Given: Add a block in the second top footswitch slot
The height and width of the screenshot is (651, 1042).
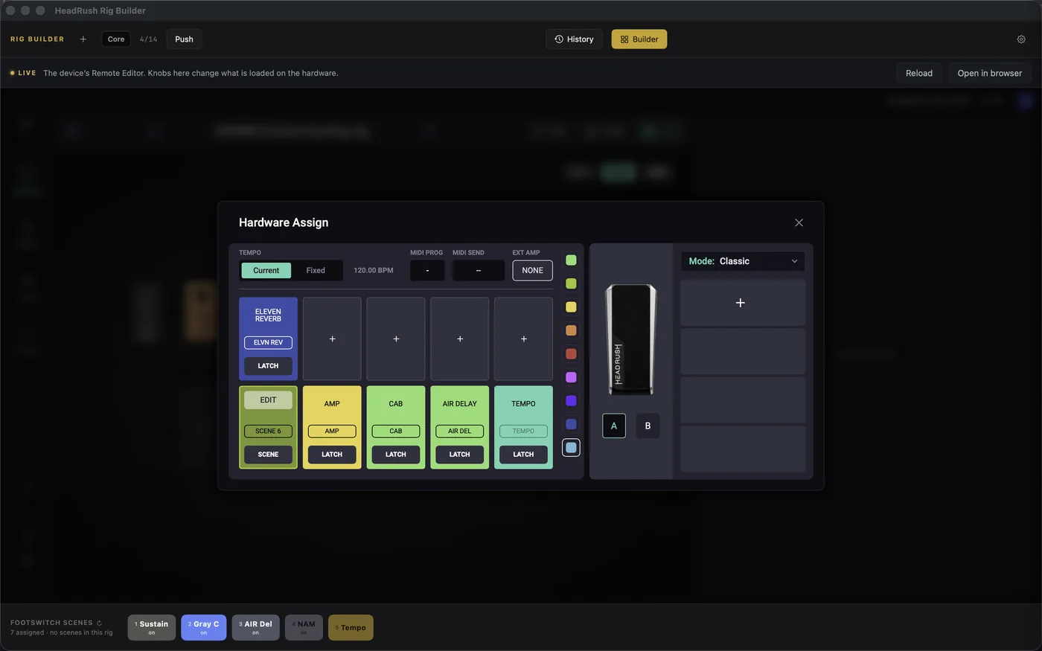Looking at the screenshot, I should tap(332, 339).
